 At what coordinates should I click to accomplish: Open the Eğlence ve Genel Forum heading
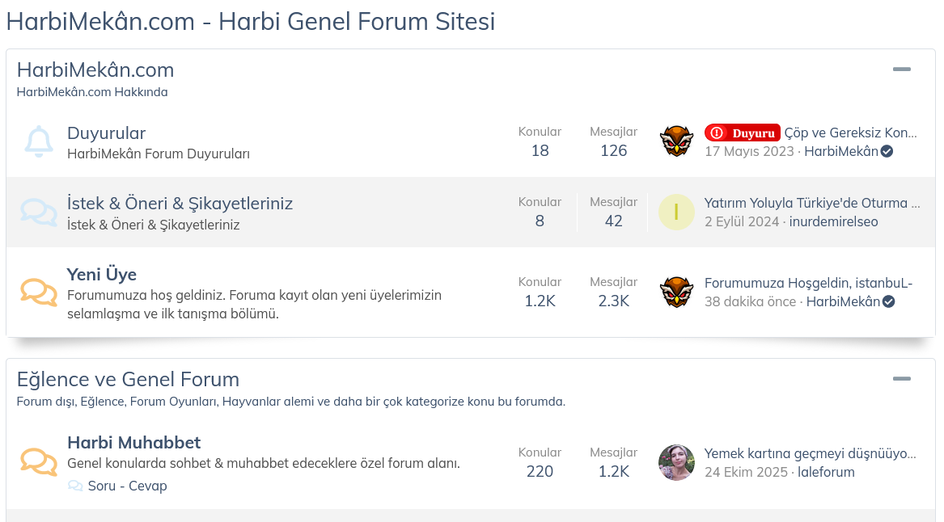tap(128, 379)
